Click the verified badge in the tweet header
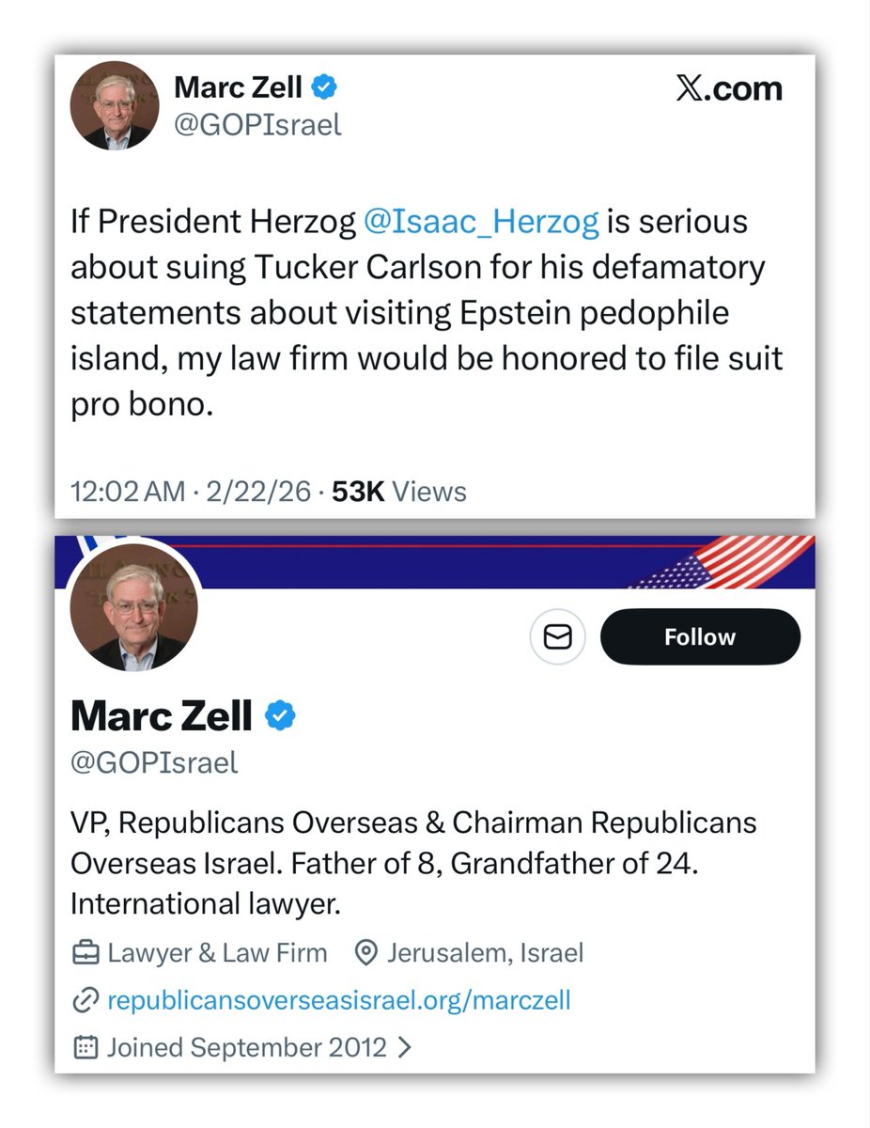The height and width of the screenshot is (1128, 870). 325,88
